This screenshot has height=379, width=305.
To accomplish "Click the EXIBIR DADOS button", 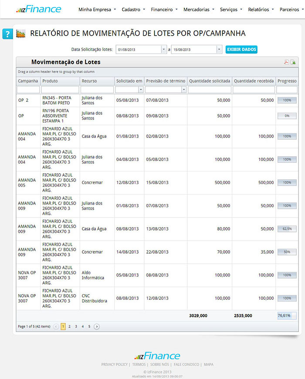I will coord(241,50).
